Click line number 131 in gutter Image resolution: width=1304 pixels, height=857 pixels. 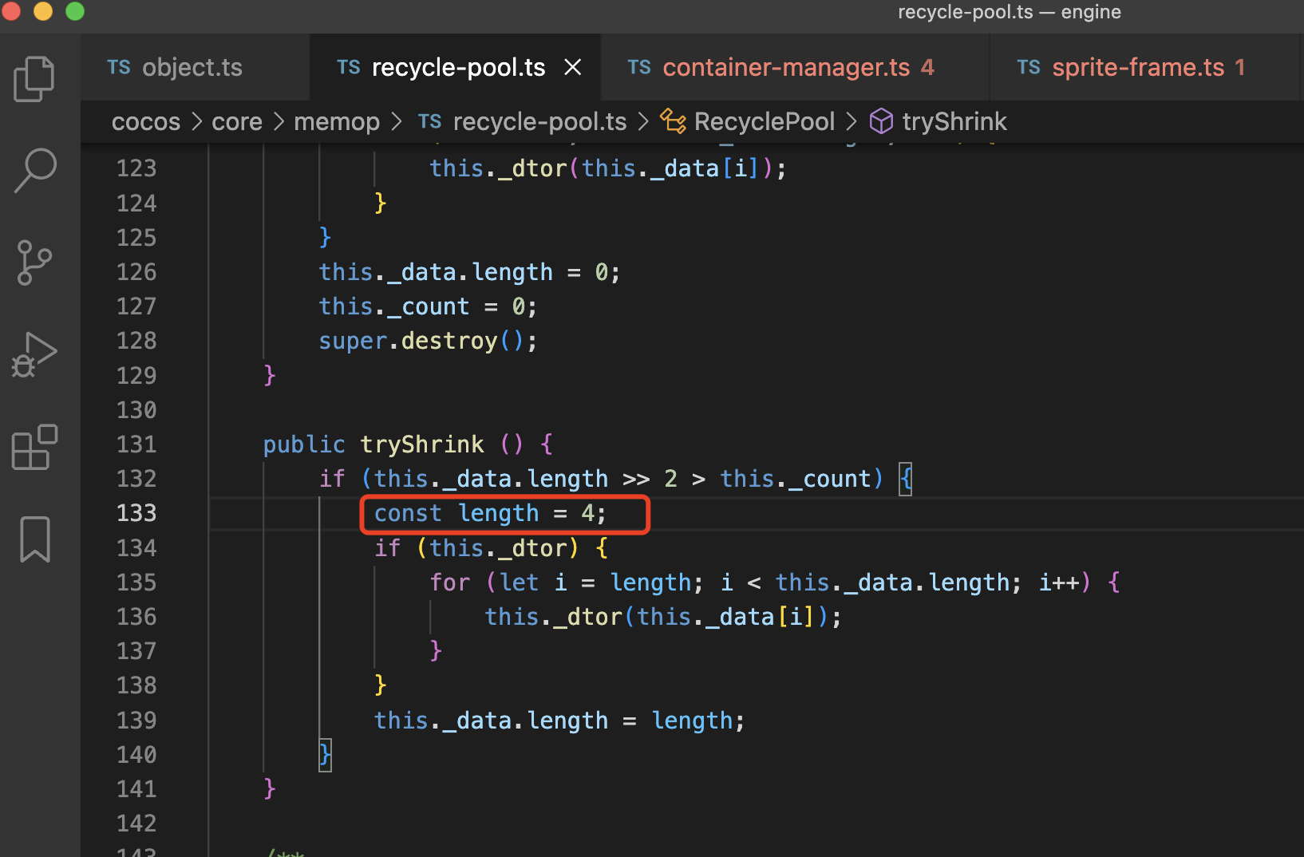click(x=136, y=444)
